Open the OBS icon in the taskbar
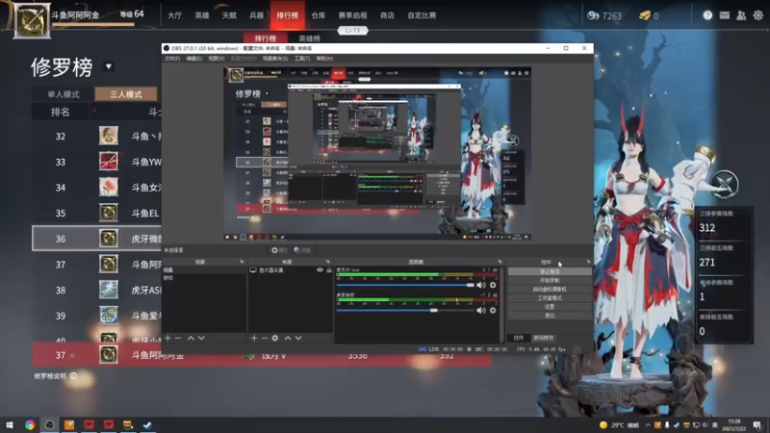 [x=49, y=424]
